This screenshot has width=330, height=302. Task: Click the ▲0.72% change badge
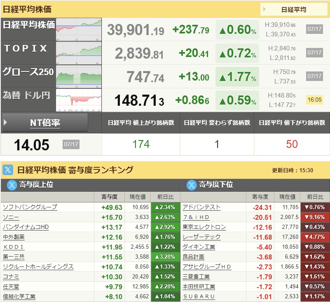pyautogui.click(x=237, y=53)
